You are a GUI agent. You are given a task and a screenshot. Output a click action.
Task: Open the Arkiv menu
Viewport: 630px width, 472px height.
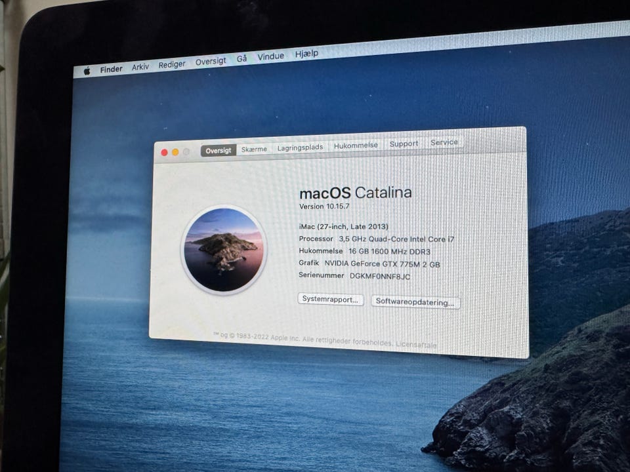(x=140, y=67)
